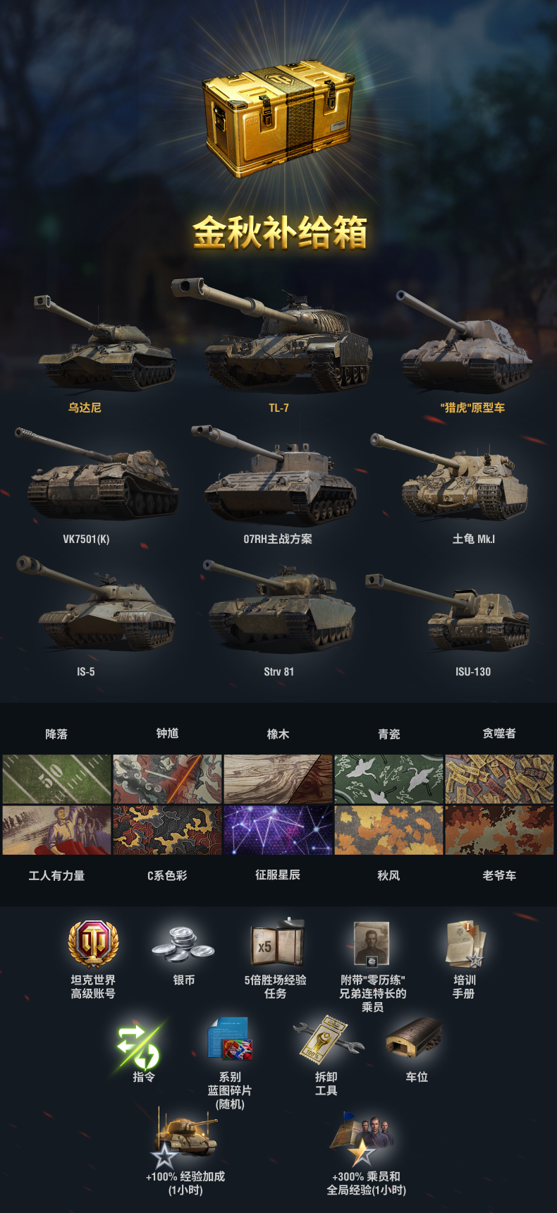Click the +100% experience bonus tank icon
The width and height of the screenshot is (557, 1213).
[x=185, y=1138]
